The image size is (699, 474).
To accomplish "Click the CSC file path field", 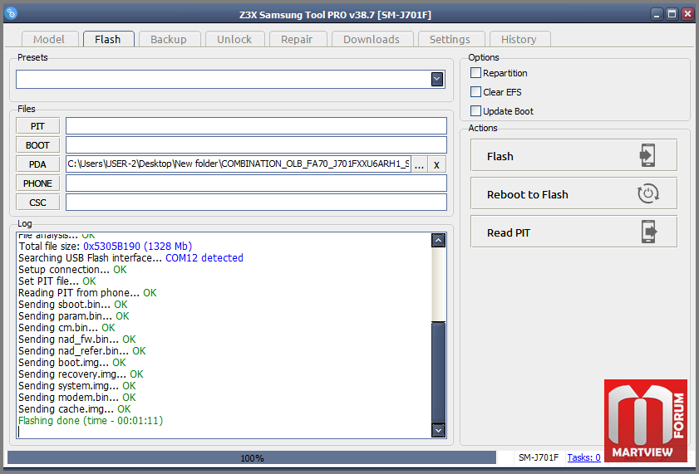I will 256,203.
